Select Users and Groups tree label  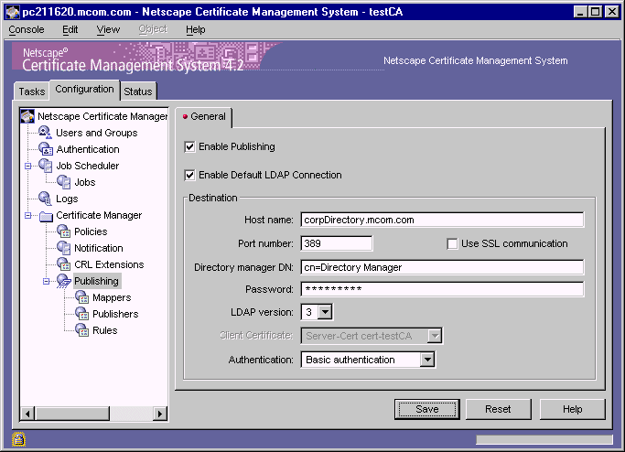click(x=97, y=133)
